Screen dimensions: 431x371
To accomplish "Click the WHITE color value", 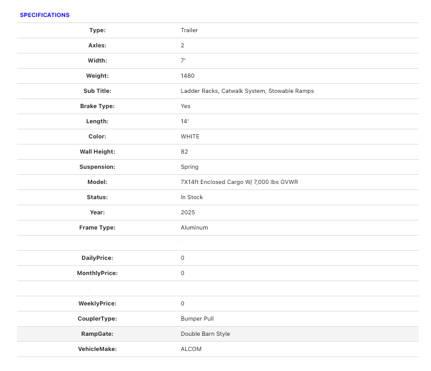I will tap(190, 137).
